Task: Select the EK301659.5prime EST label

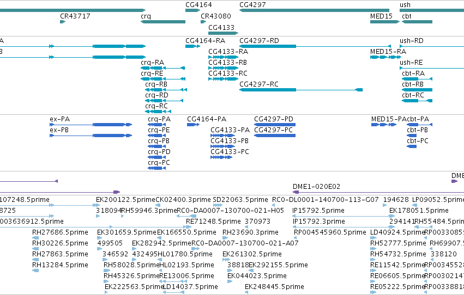Action: [126, 232]
